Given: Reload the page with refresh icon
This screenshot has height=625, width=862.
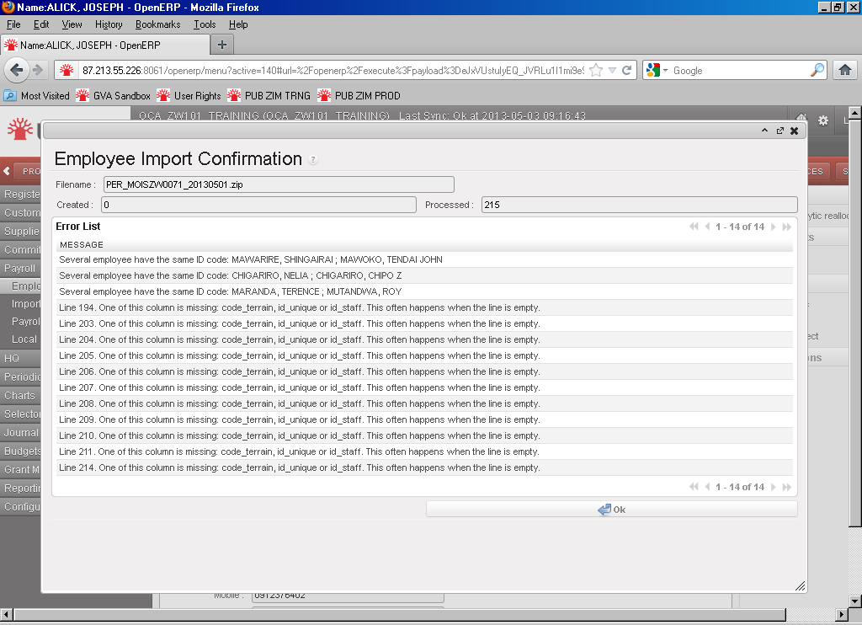Looking at the screenshot, I should [627, 71].
